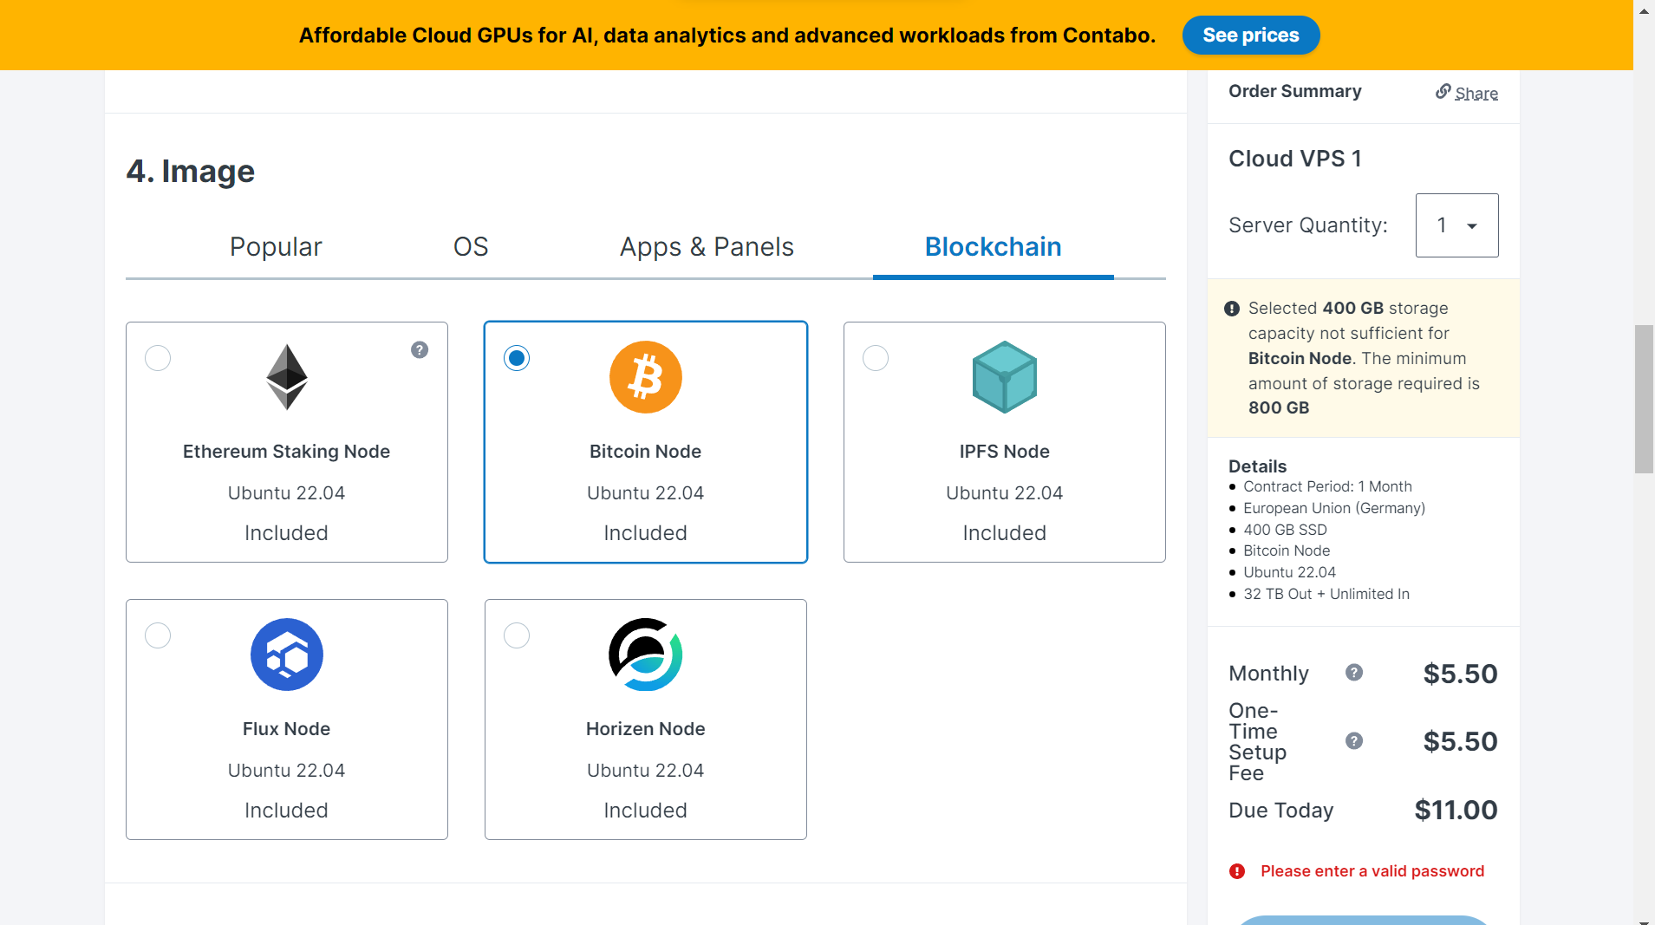1655x925 pixels.
Task: Click Included under Flux Node
Action: [x=286, y=811]
